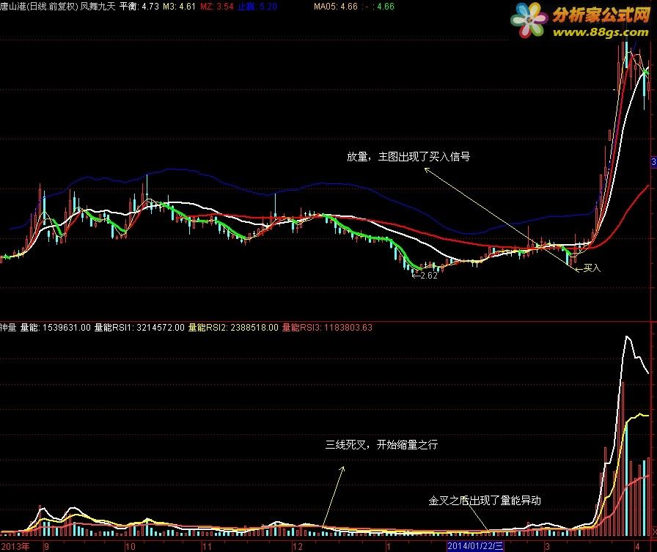The width and height of the screenshot is (657, 552).
Task: Click the MA05: 4.66 indicator value
Action: pyautogui.click(x=336, y=7)
